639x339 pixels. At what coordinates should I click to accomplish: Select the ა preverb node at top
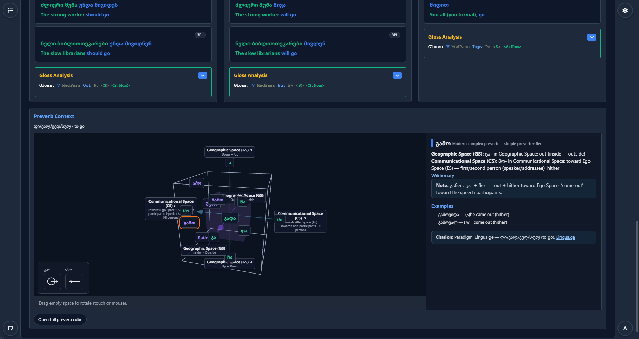[230, 163]
